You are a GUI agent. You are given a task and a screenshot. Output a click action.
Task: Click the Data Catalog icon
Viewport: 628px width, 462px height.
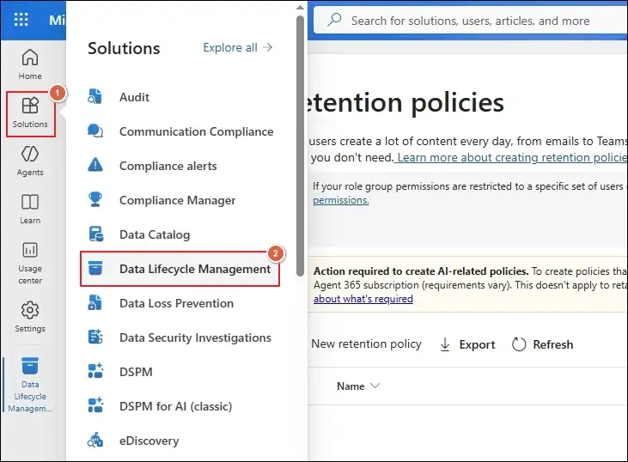95,234
